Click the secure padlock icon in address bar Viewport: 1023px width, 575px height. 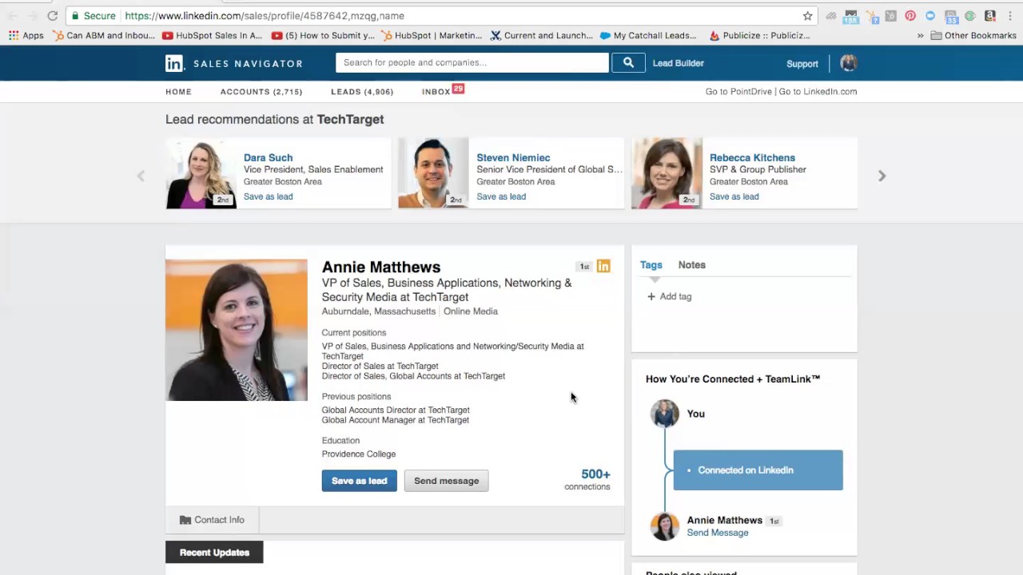pyautogui.click(x=74, y=16)
